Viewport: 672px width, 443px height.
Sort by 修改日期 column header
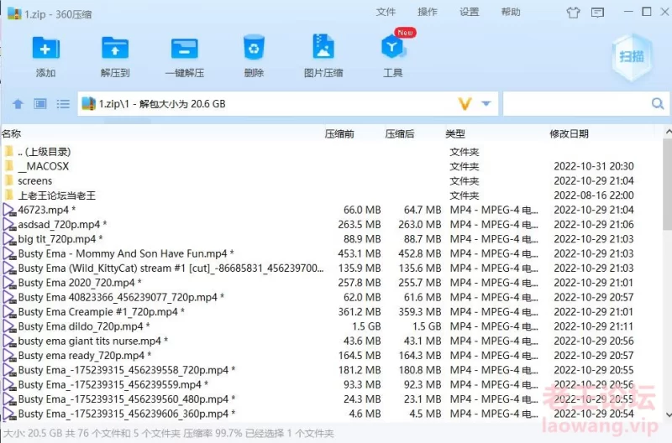coord(570,134)
